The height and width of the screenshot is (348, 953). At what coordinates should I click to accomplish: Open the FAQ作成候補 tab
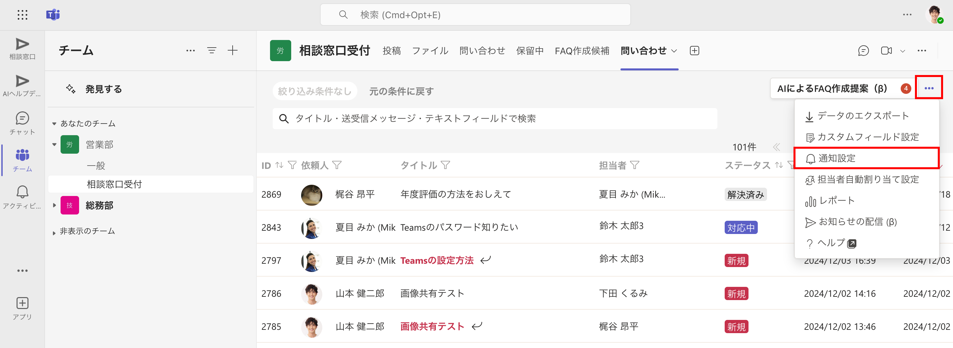[582, 51]
